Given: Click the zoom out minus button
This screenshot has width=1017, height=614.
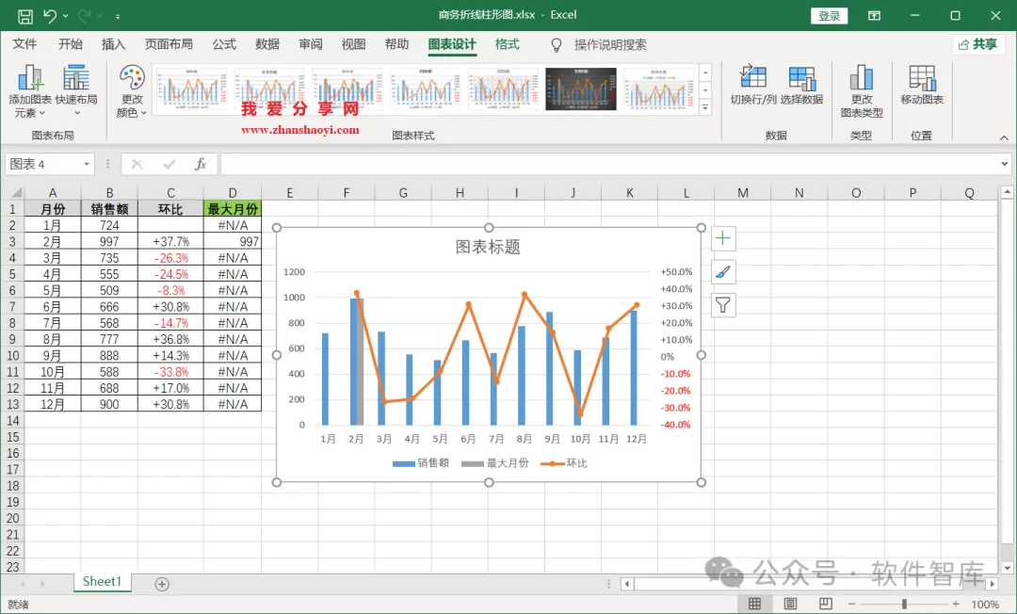Looking at the screenshot, I should [x=851, y=605].
